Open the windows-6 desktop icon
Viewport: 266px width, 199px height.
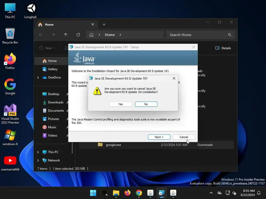[x=10, y=138]
